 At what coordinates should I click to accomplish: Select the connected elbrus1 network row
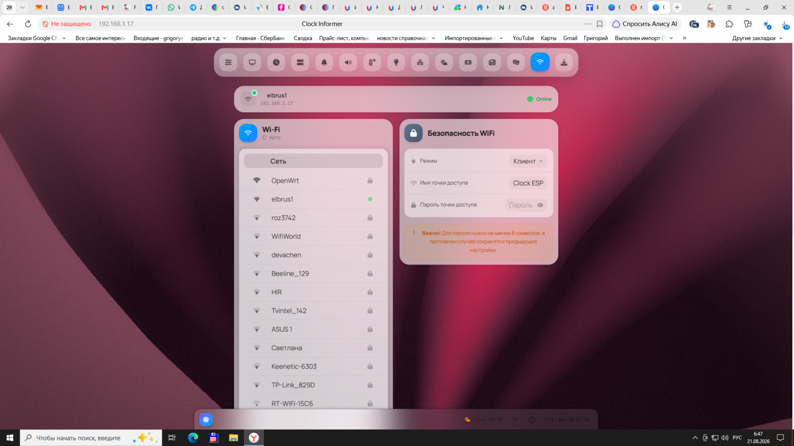coord(313,199)
